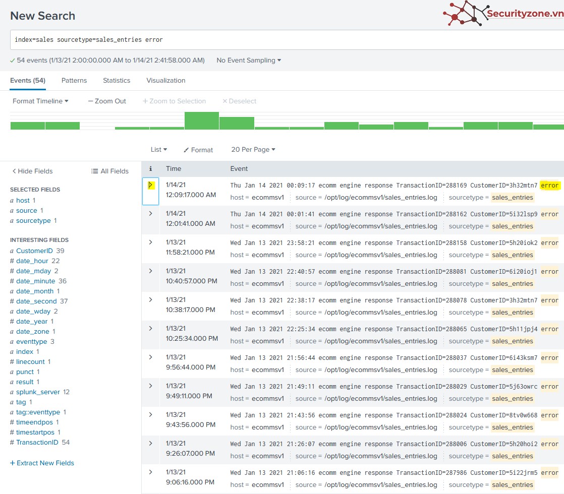This screenshot has height=494, width=564.
Task: Open the timeendpos field
Action: [x=34, y=422]
